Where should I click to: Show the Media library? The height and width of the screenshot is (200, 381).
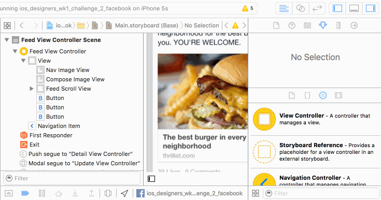[x=338, y=95]
